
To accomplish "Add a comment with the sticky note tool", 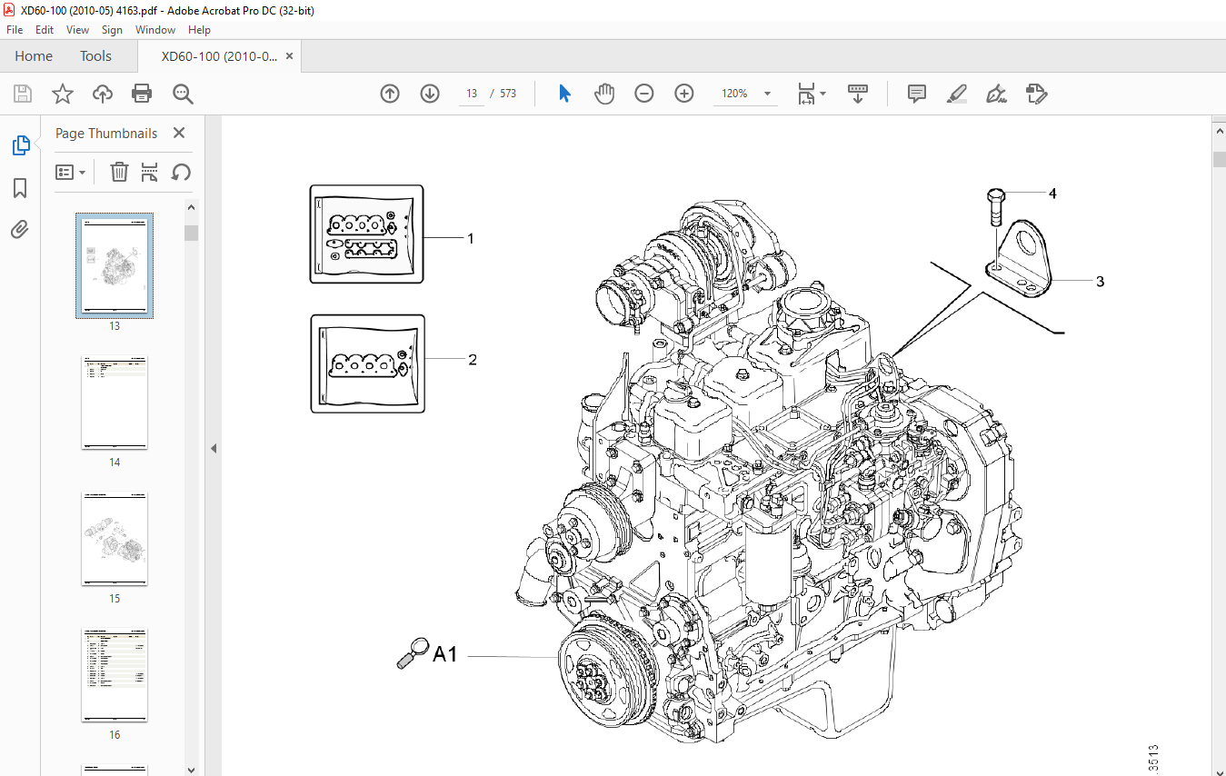I will point(917,94).
